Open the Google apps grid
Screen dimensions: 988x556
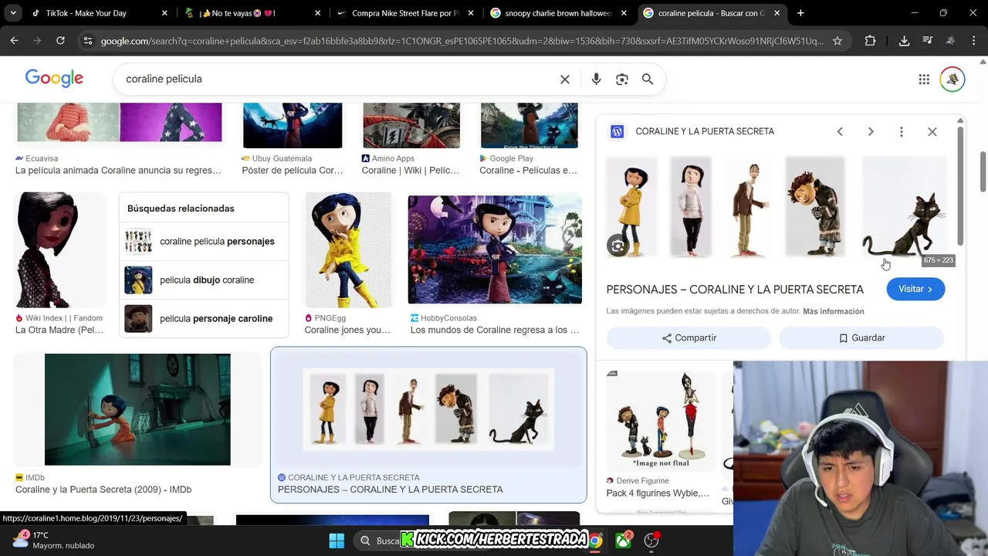[x=924, y=79]
